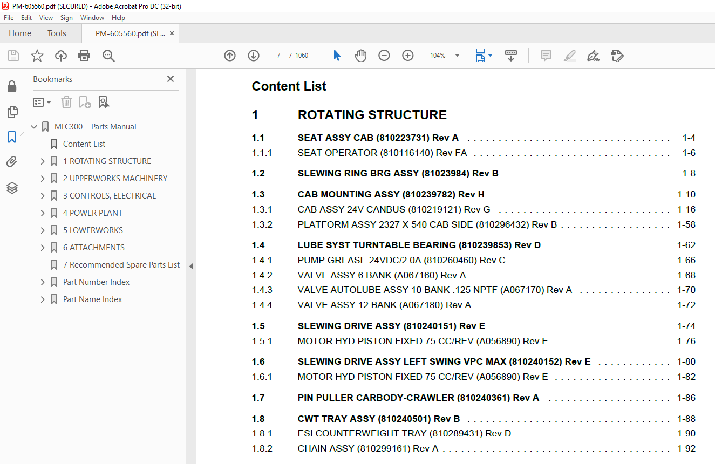The image size is (715, 464).
Task: Click the PUMP GREASE 24VDC/2.0A entry
Action: click(x=401, y=260)
